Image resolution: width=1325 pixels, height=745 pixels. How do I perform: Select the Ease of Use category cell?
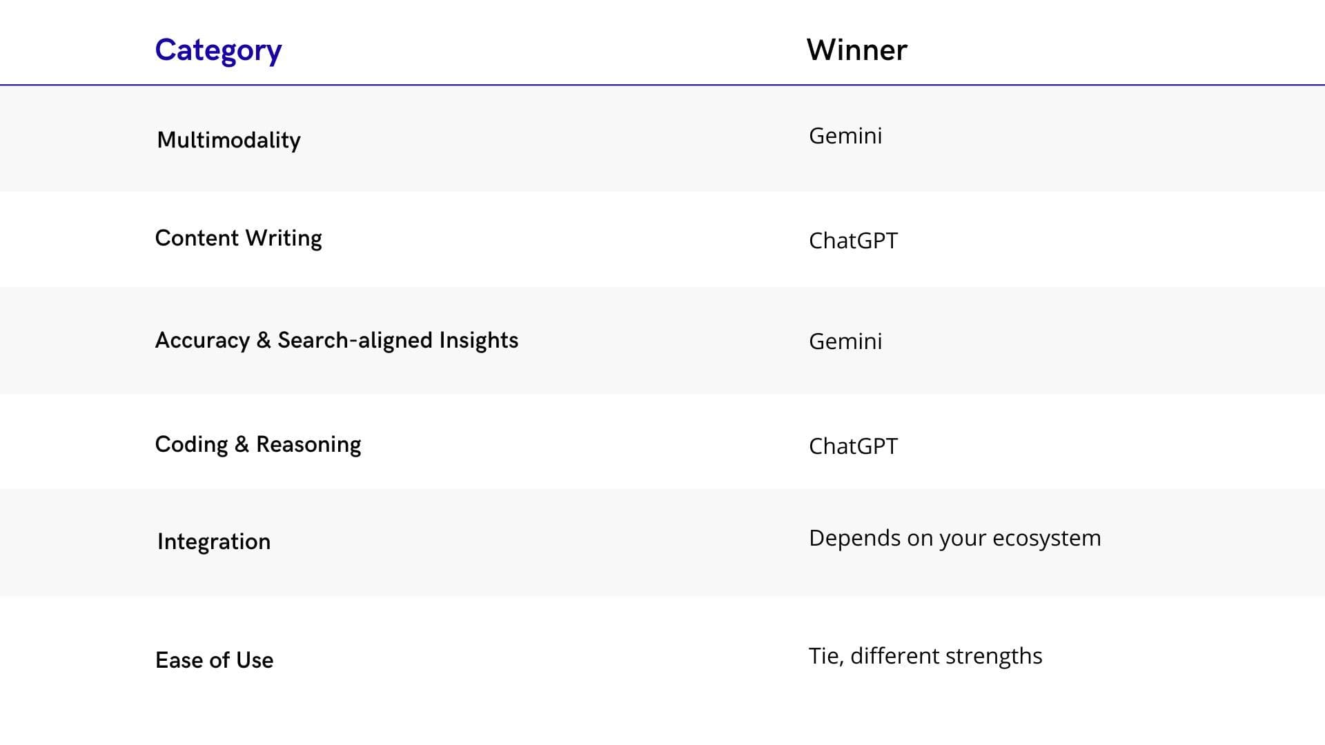point(214,660)
